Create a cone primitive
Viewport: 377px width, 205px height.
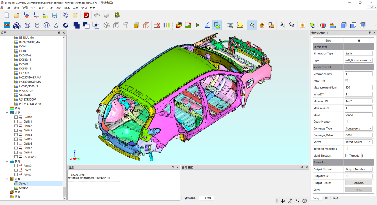[x=56, y=25]
